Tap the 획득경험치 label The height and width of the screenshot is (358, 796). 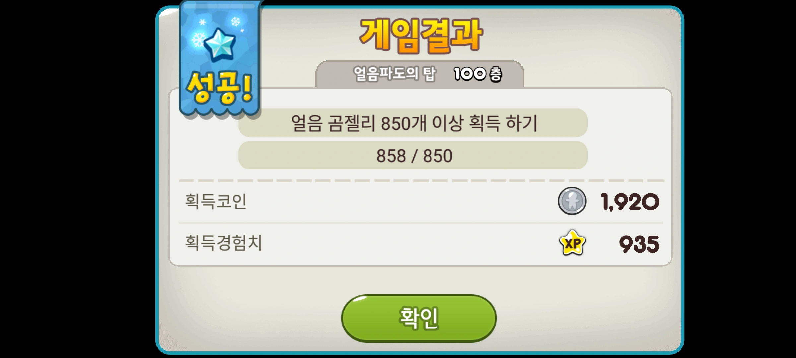coord(224,243)
